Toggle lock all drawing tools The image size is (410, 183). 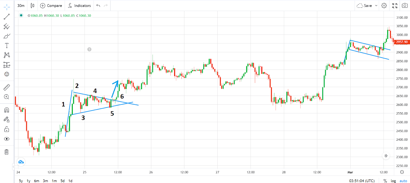7,129
